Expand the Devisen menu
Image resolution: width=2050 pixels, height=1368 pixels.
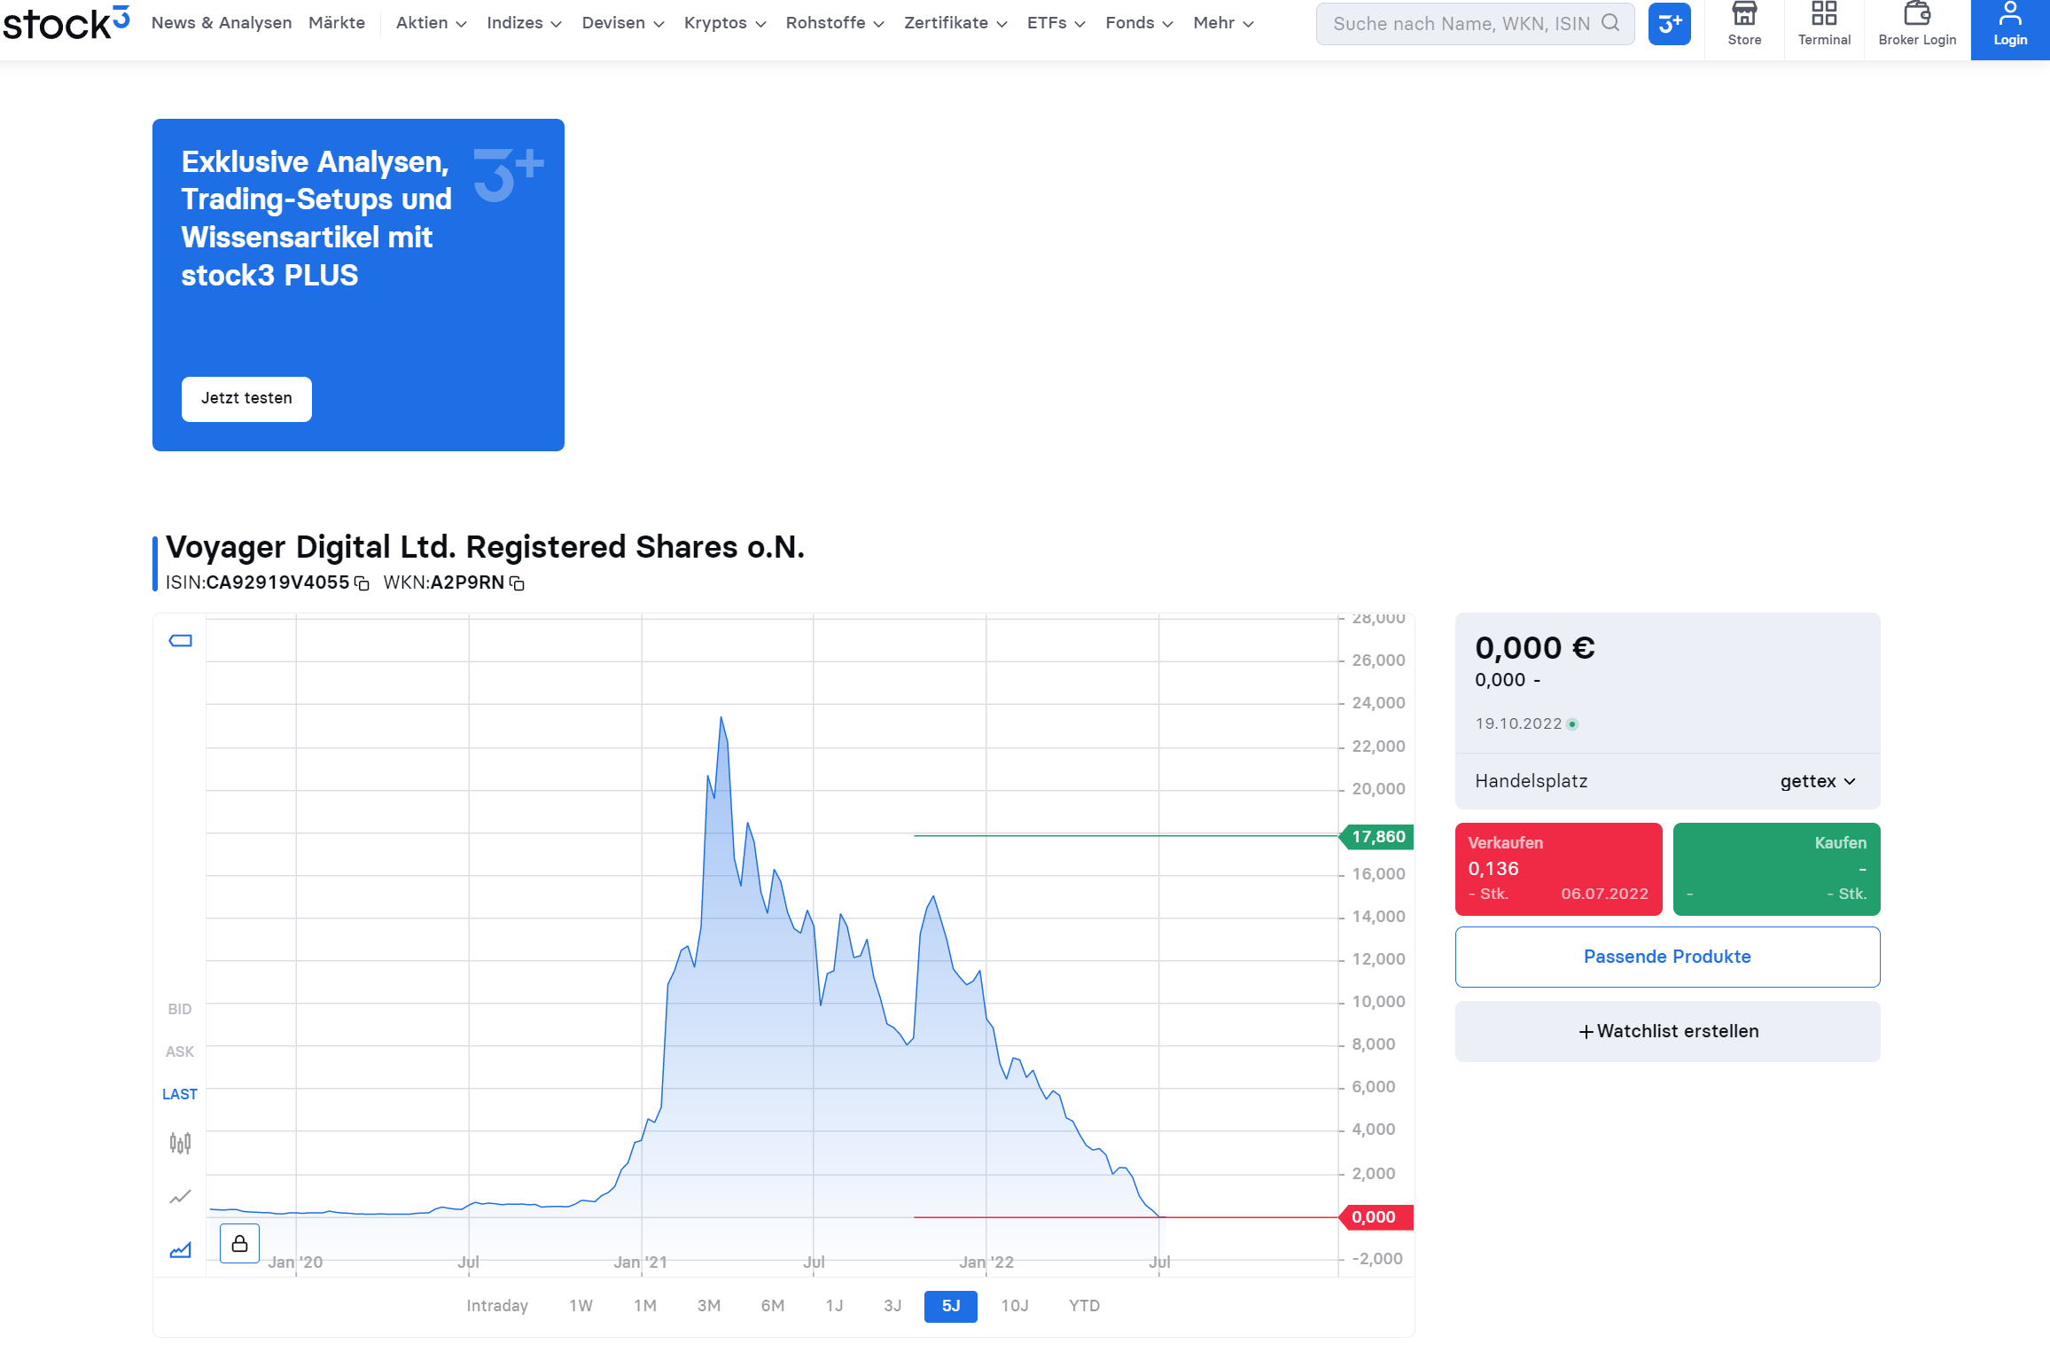click(x=623, y=23)
